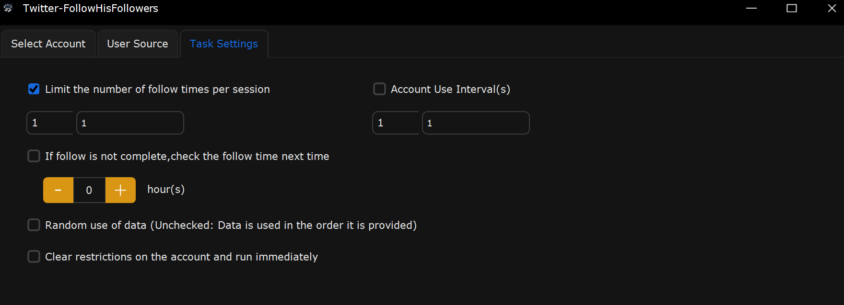The width and height of the screenshot is (844, 305).
Task: Click the second follow times maximum field
Action: (130, 123)
